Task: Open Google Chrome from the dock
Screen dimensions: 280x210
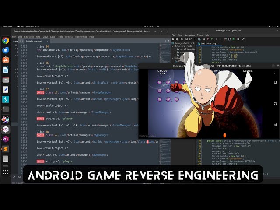Action: (x=6, y=41)
